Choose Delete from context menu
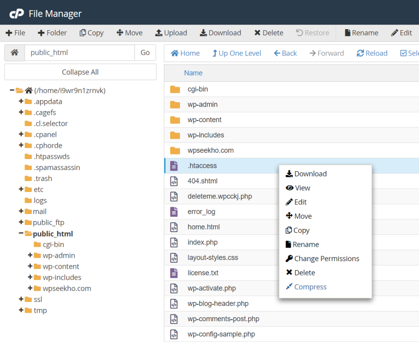This screenshot has width=419, height=342. (x=300, y=273)
